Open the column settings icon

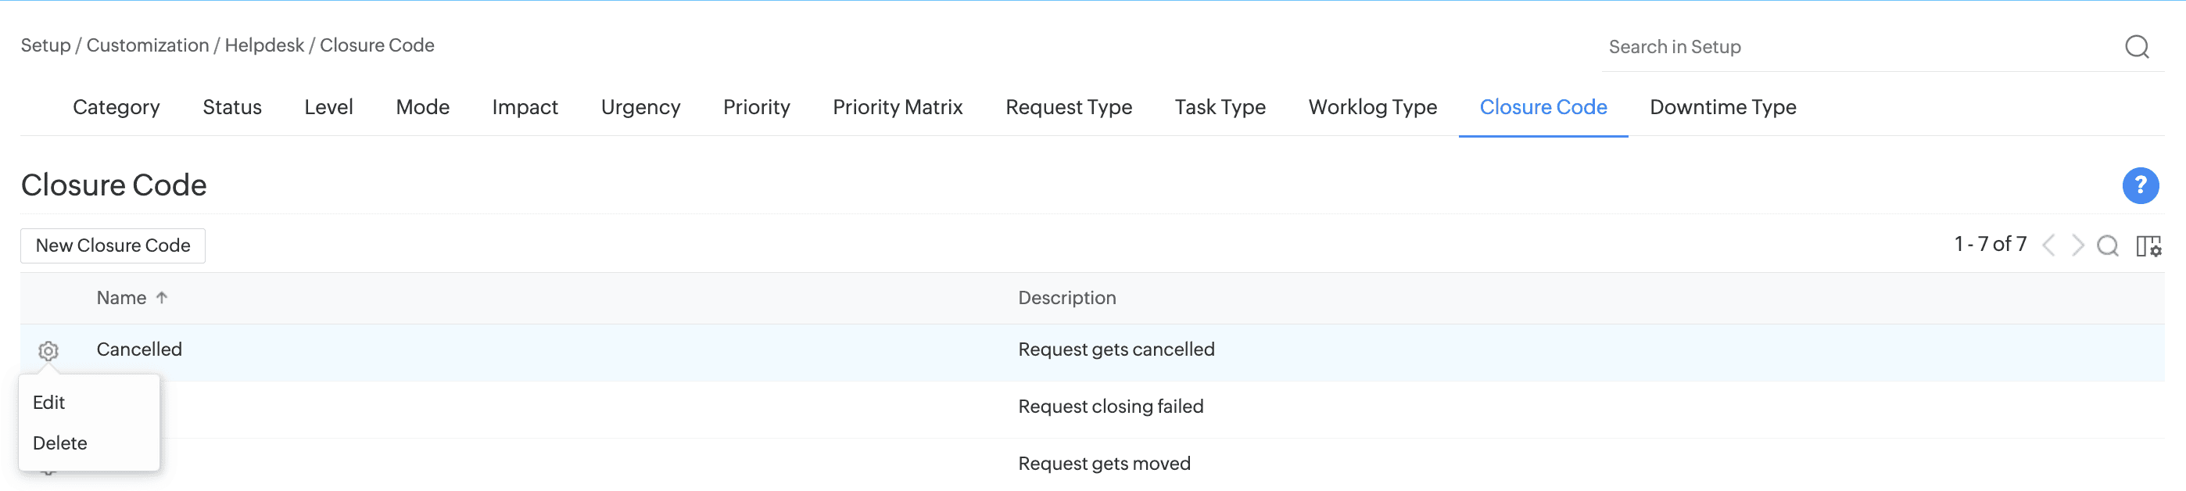click(x=2148, y=246)
